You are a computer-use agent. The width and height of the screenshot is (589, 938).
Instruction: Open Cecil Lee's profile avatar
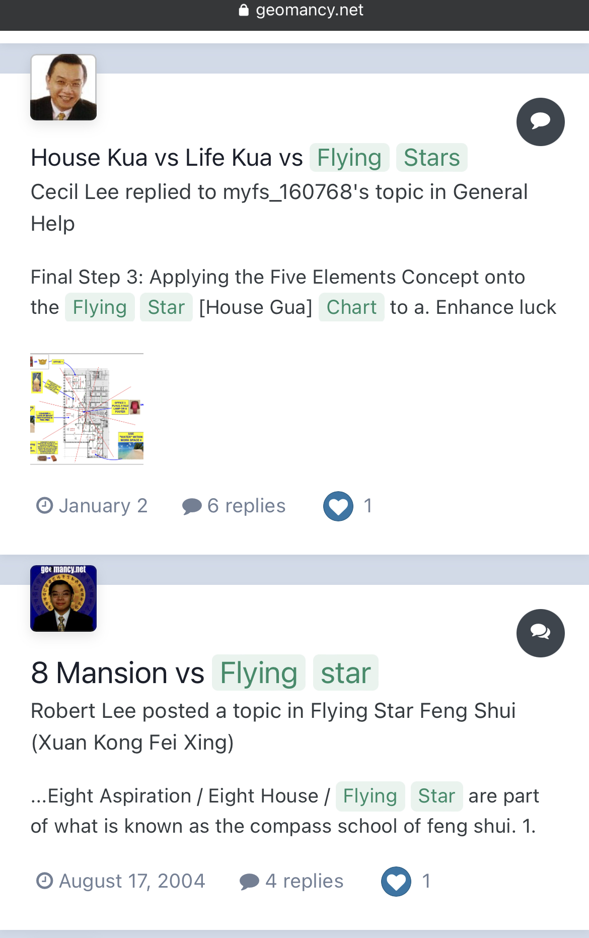63,87
